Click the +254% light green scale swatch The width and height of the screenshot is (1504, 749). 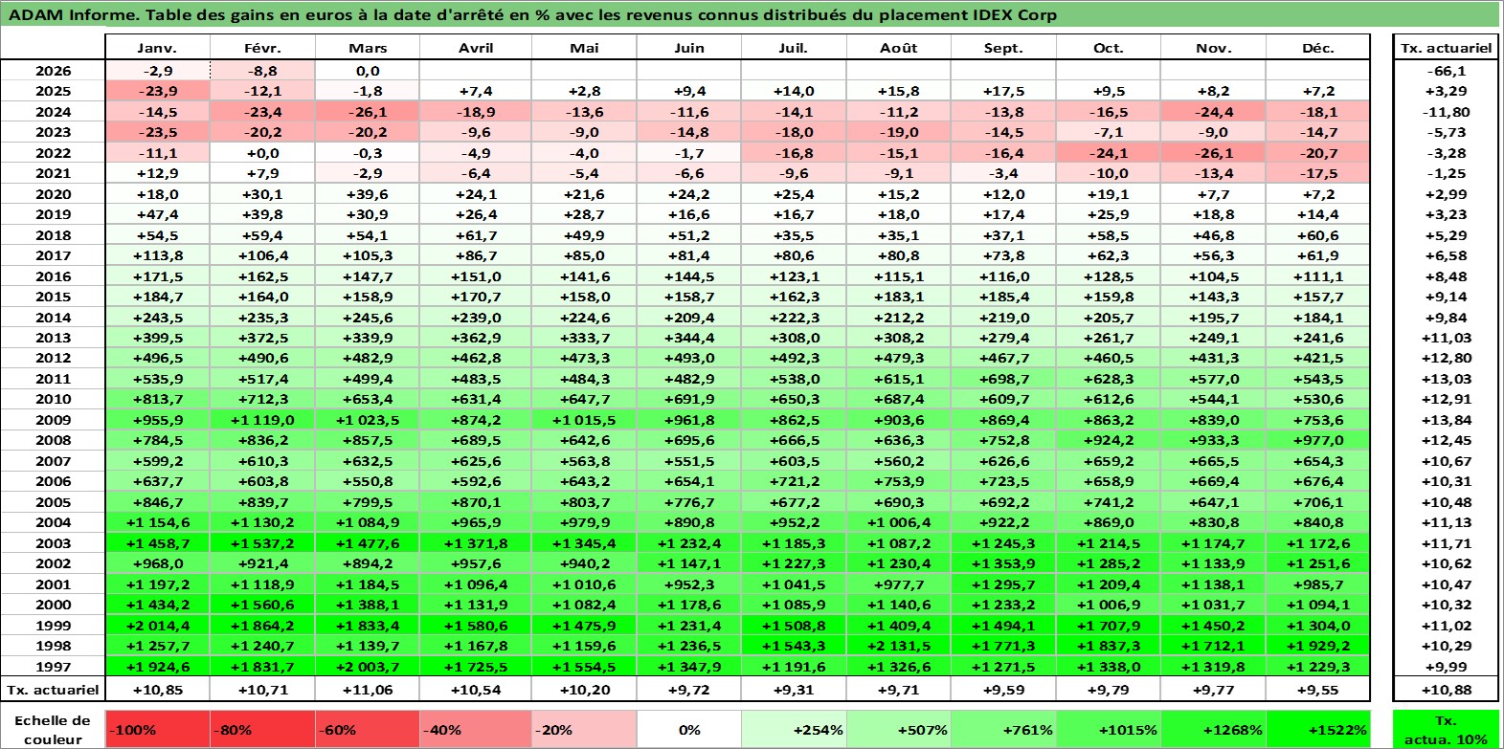click(794, 729)
